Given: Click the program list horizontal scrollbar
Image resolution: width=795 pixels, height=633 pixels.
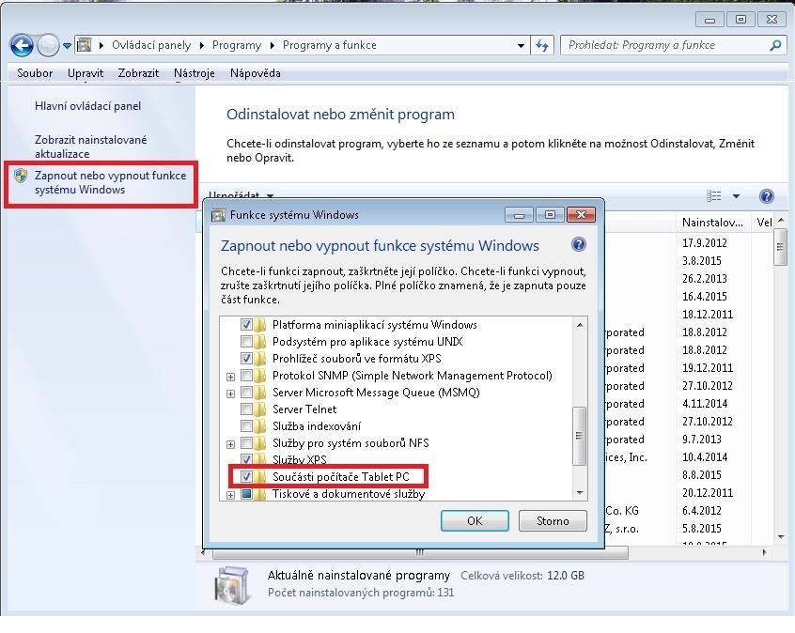Looking at the screenshot, I should (x=420, y=552).
